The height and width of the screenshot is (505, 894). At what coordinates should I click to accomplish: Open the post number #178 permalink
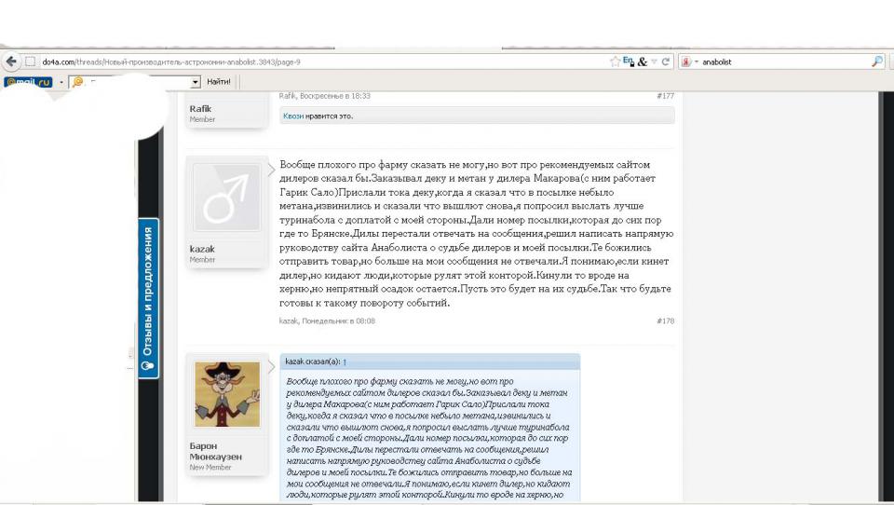point(665,321)
